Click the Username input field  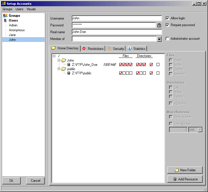pyautogui.click(x=117, y=18)
